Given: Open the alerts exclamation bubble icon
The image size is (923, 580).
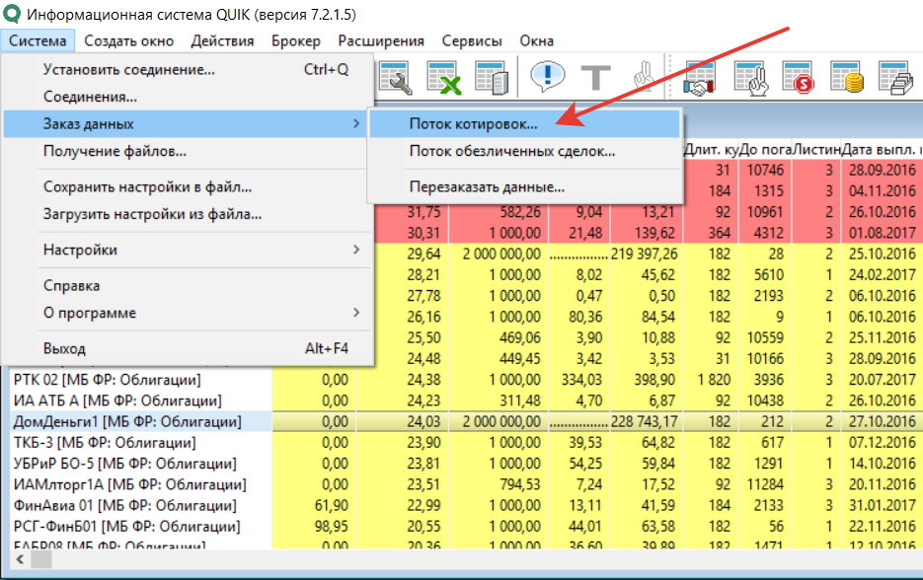Looking at the screenshot, I should [547, 79].
